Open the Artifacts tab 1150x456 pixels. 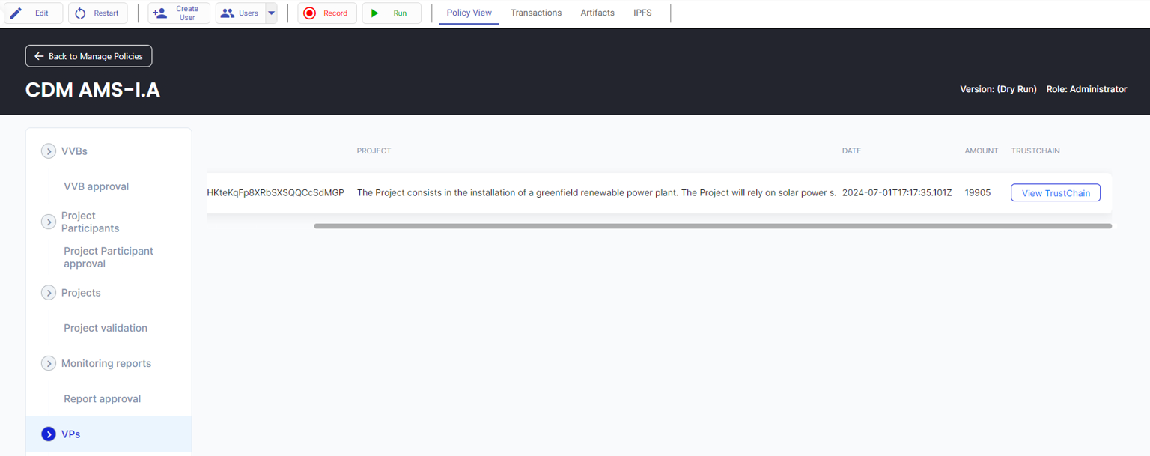tap(597, 13)
